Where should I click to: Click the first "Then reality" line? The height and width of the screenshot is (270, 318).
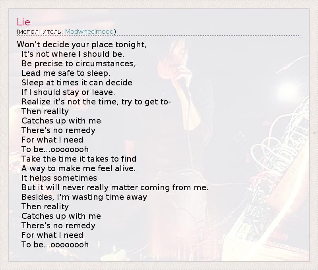point(45,111)
